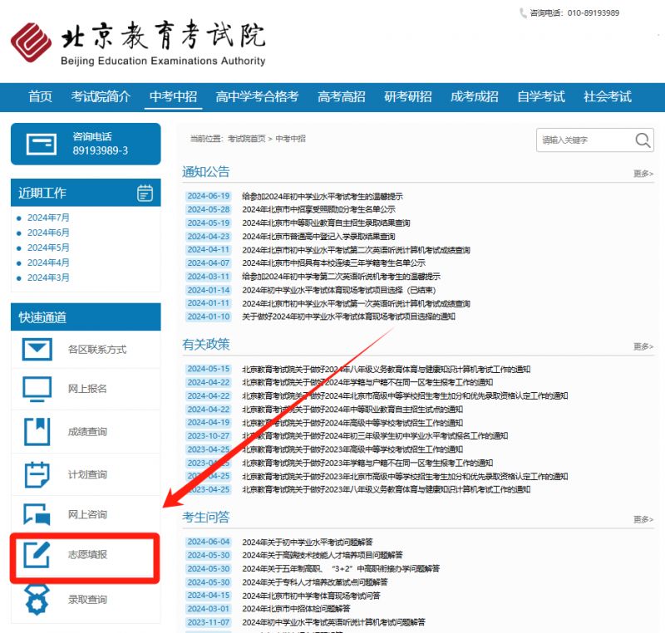This screenshot has width=665, height=633.
Task: Open the 2024-04-07 学籍考生名单公示 notice
Action: point(334,263)
